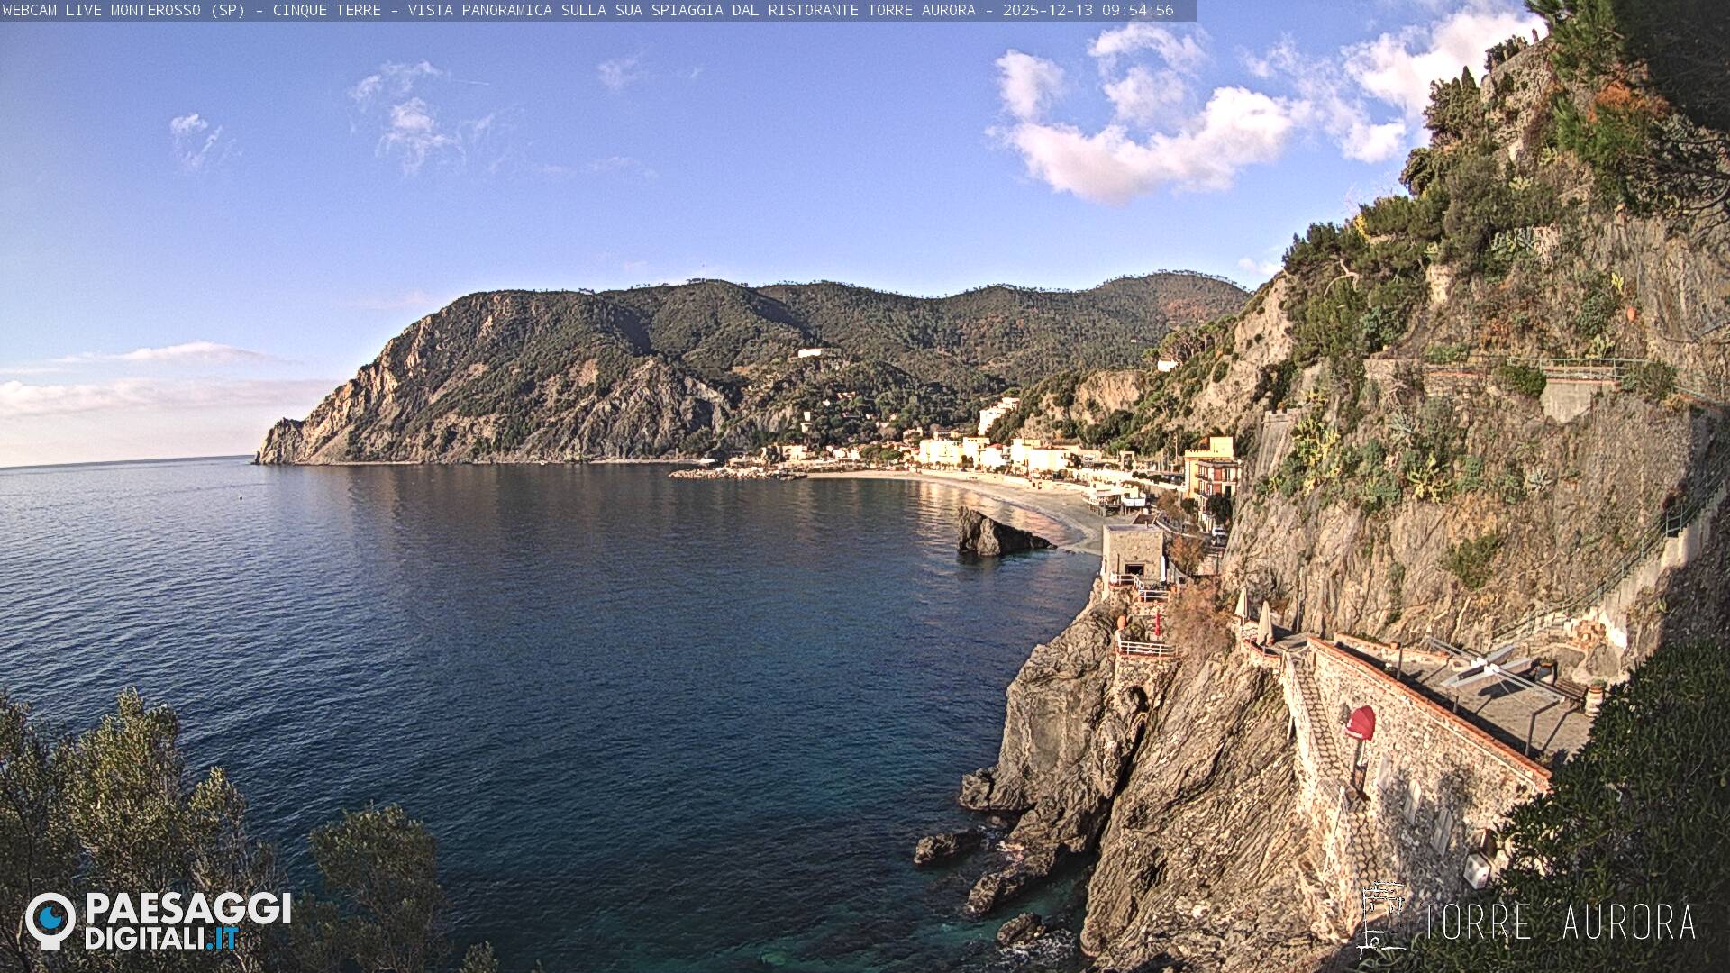This screenshot has width=1730, height=973.
Task: Click the white railing on the cliff balcony
Action: [x=1145, y=647]
